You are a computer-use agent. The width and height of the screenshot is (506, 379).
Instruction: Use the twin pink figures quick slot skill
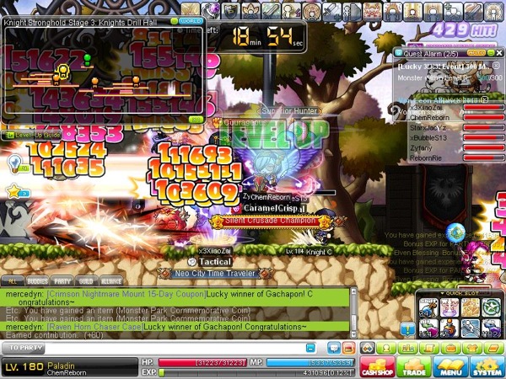449,307
